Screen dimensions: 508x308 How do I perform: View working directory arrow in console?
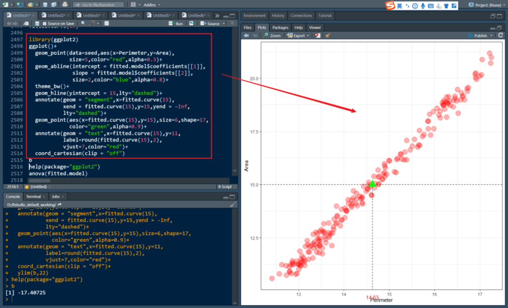coord(59,205)
